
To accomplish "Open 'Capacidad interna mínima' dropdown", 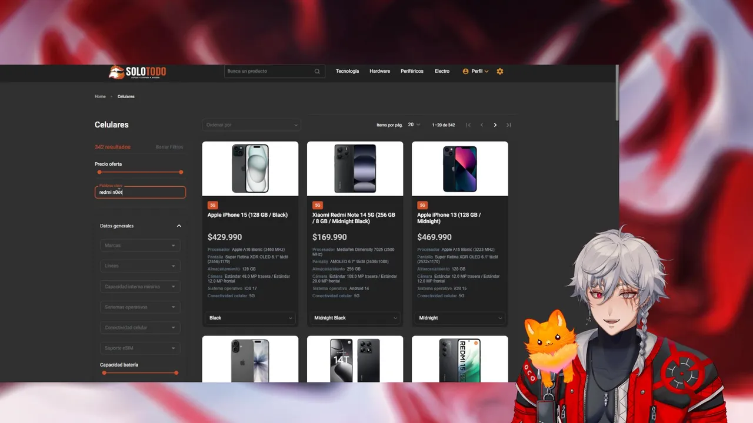I will click(x=140, y=287).
